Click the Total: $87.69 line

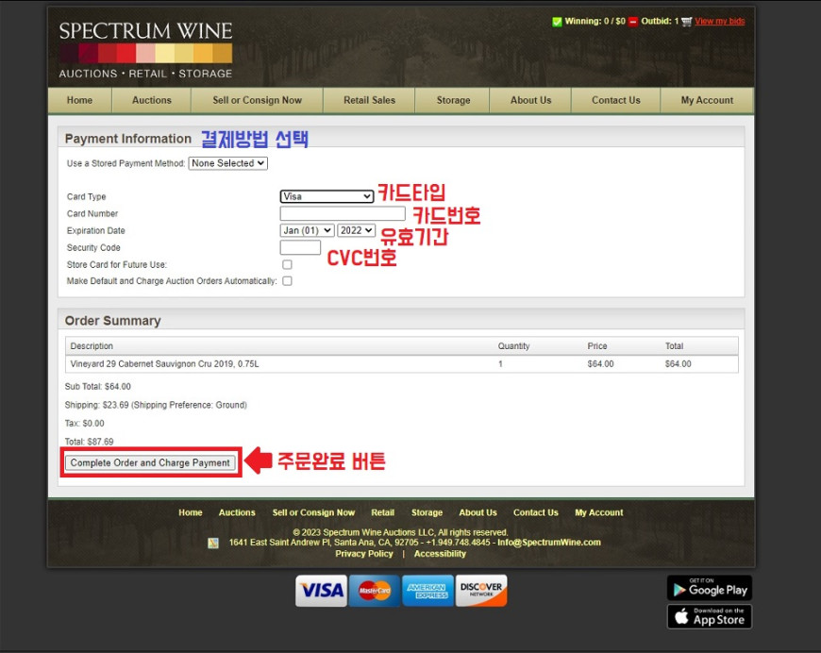click(x=89, y=442)
